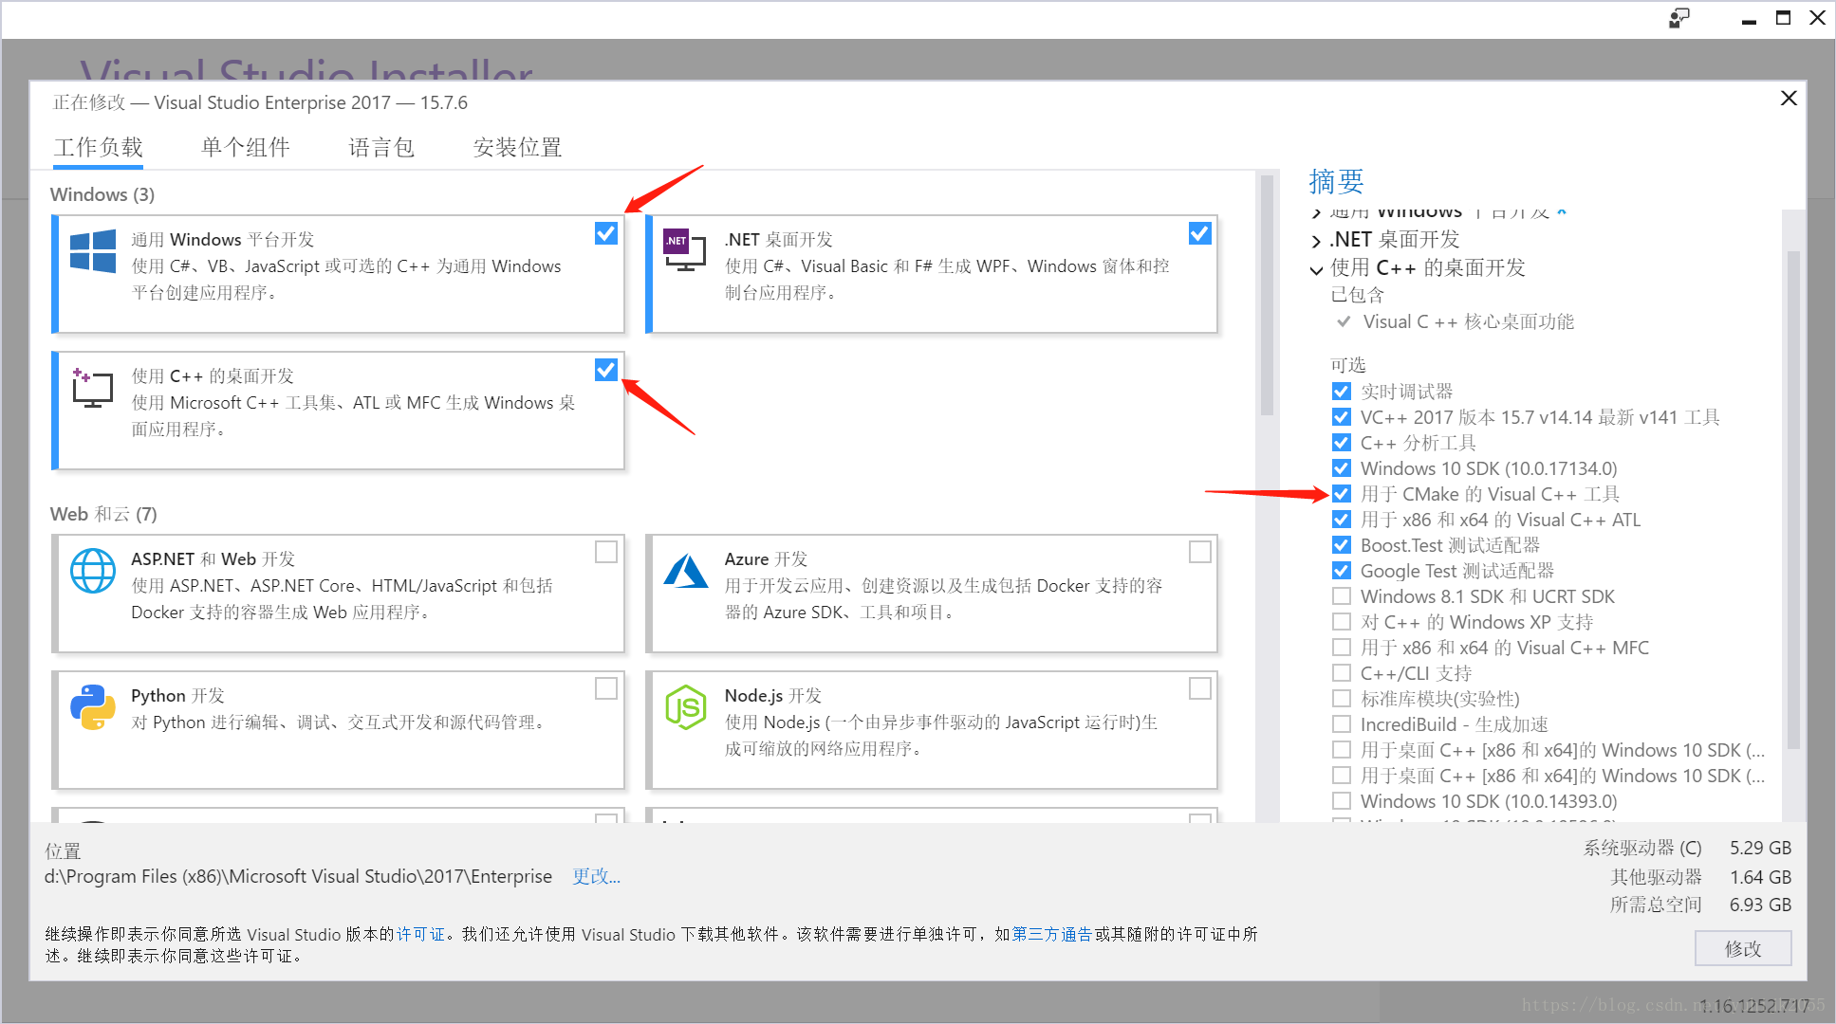
Task: Open the 语言包 tab
Action: (x=380, y=147)
